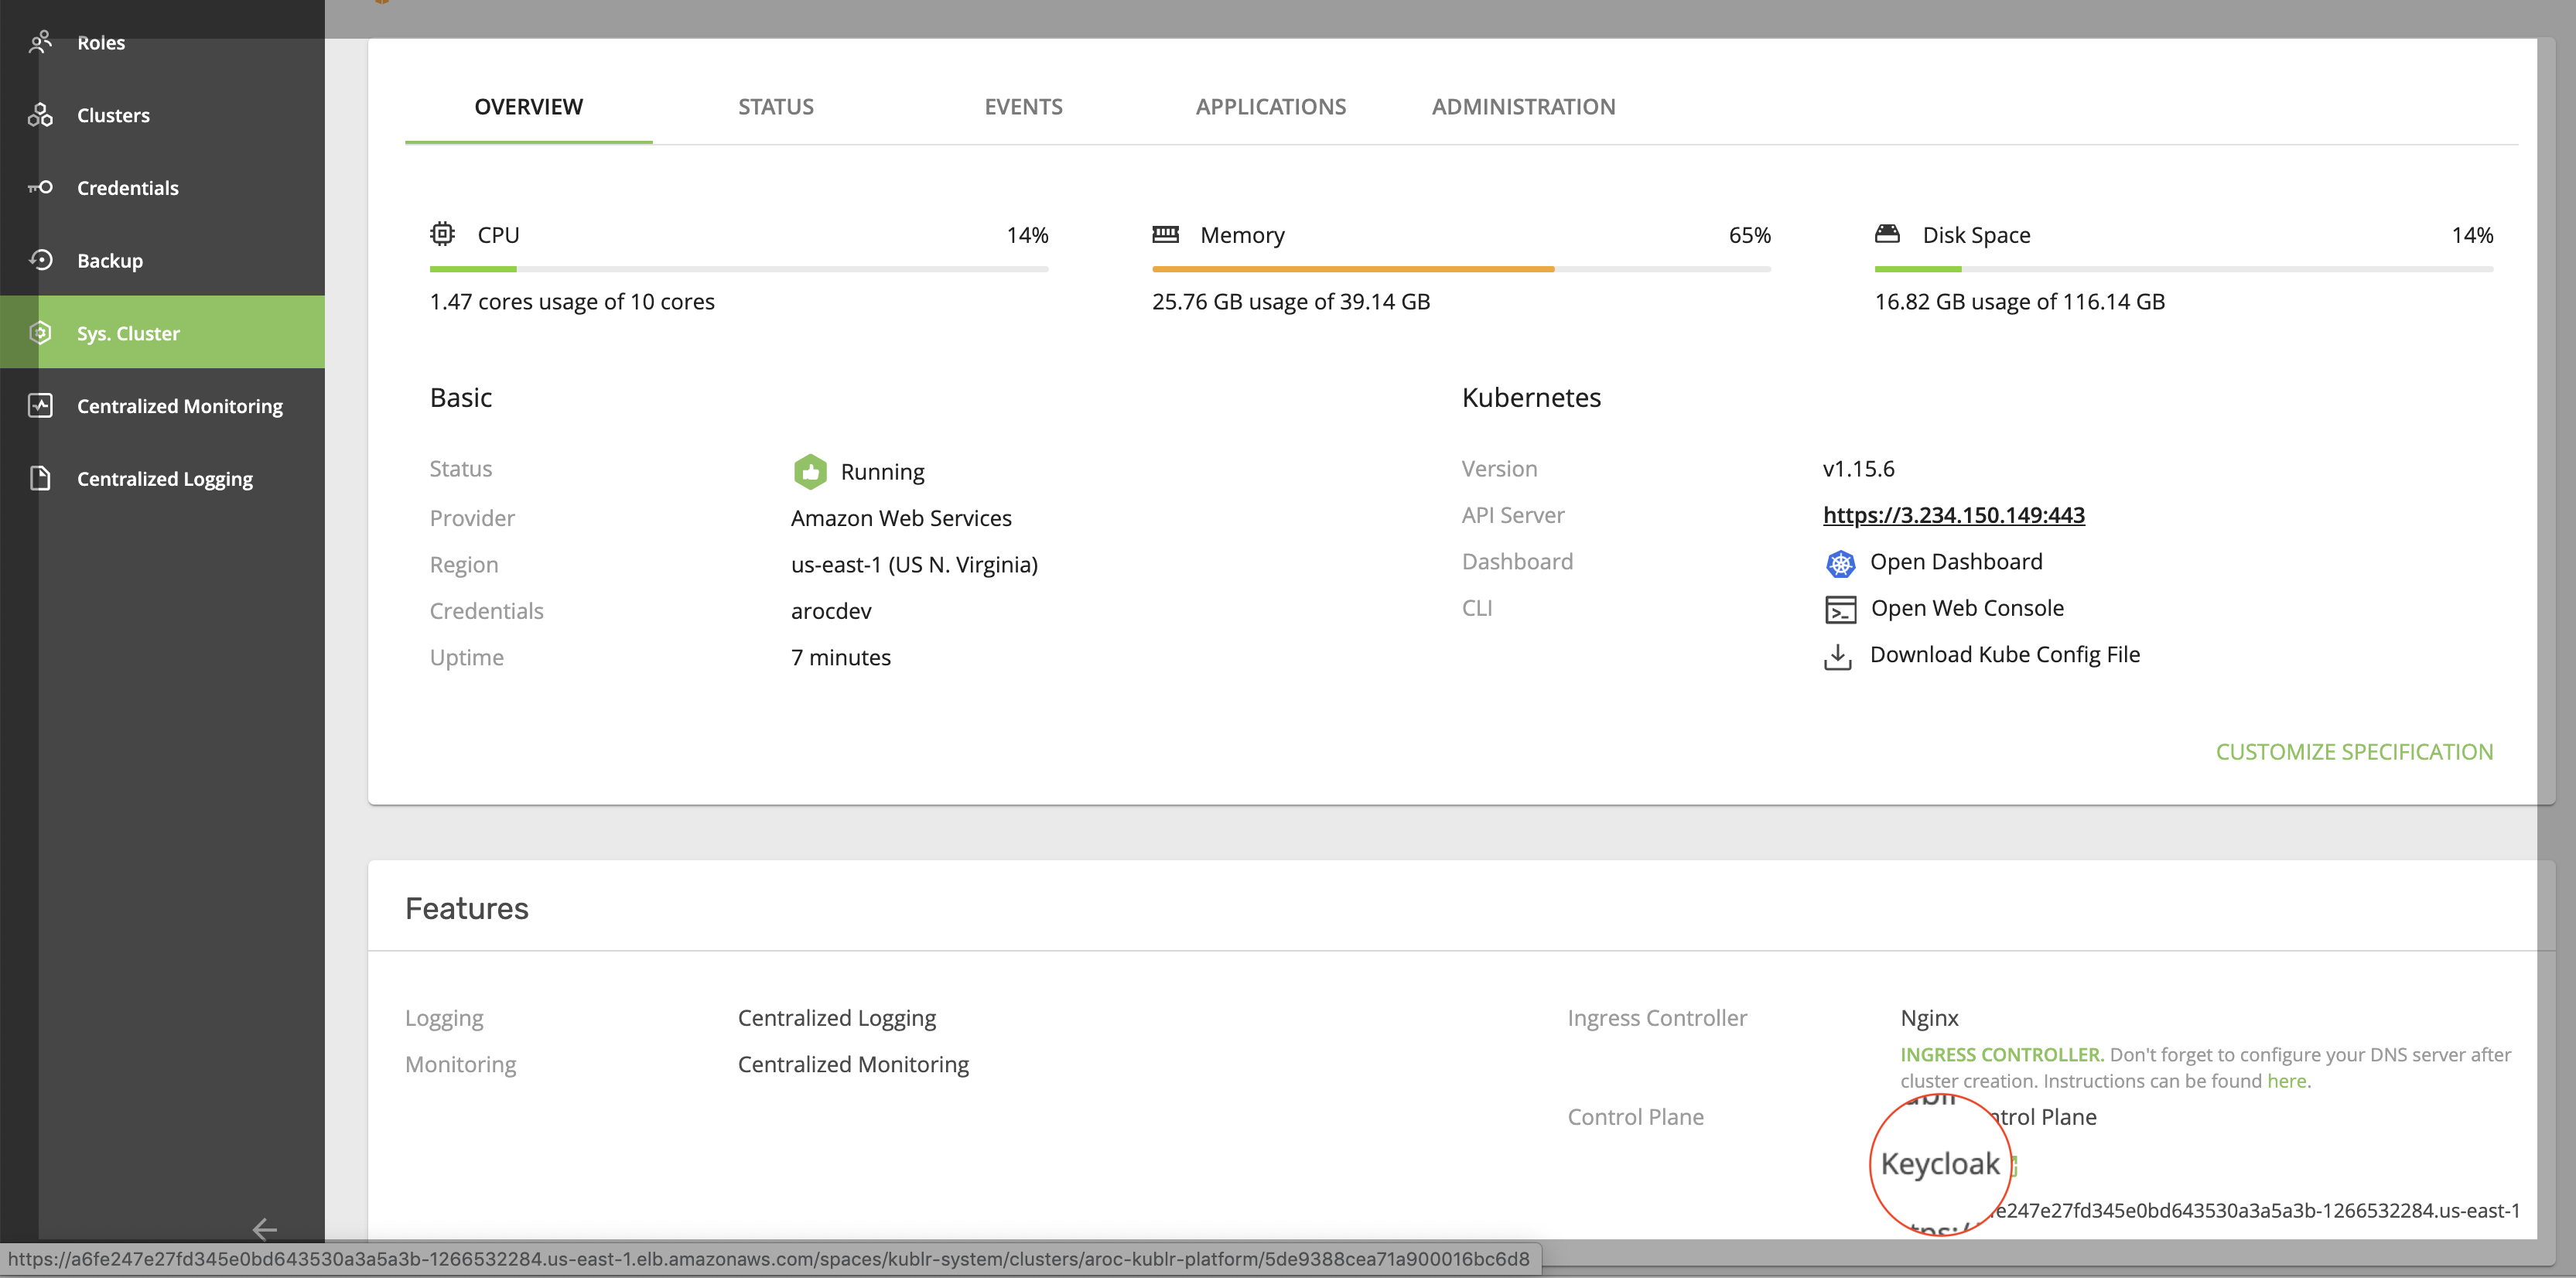Click the 'Amazon Web Services' provider value
The height and width of the screenshot is (1278, 2576).
tap(901, 518)
